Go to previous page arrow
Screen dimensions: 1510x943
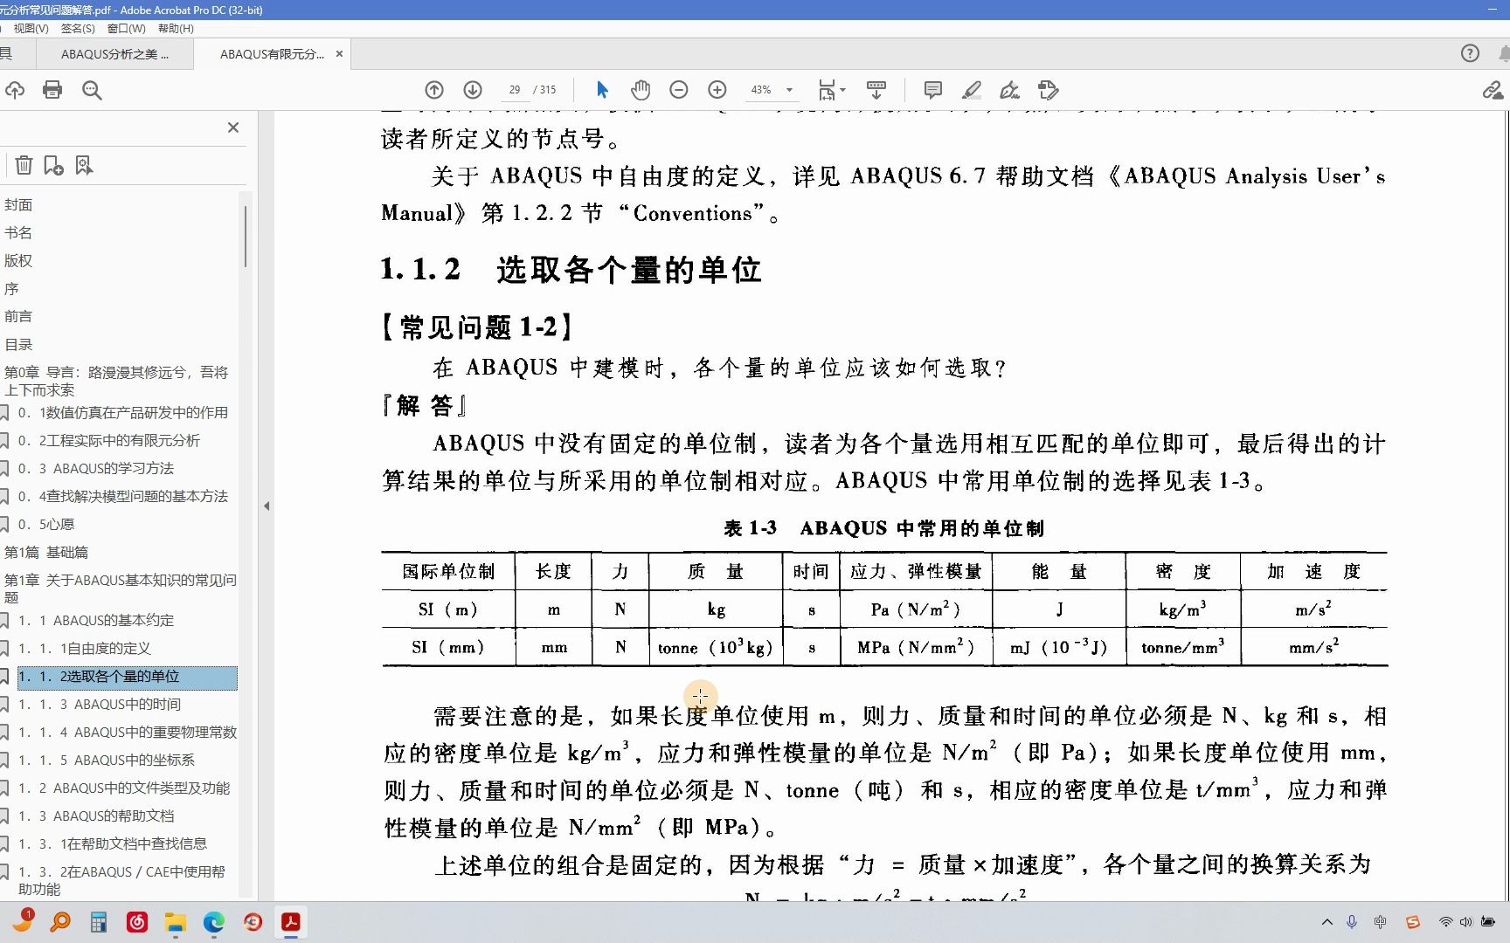(434, 90)
